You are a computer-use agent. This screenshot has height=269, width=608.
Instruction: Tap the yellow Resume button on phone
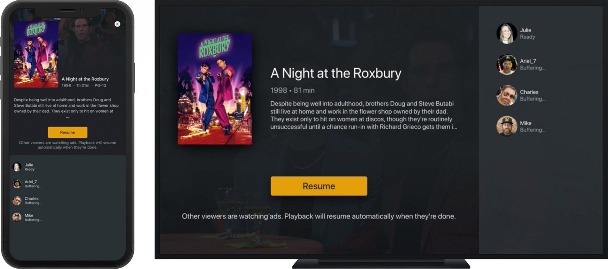(68, 132)
